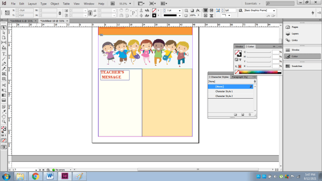Open the Basic Graphics Frame style dropdown
Viewport: 322px width, 181px height.
click(274, 10)
